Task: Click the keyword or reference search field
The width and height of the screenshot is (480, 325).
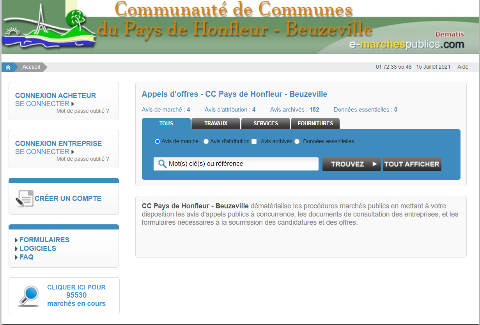Action: (242, 164)
